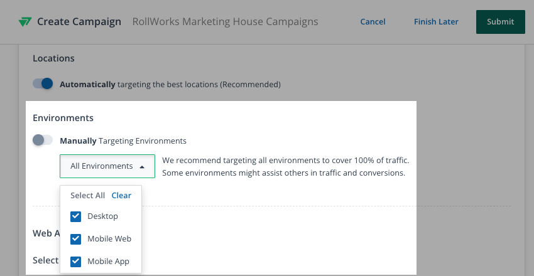Click the Desktop option label
Viewport: 534px width, 276px height.
point(102,216)
